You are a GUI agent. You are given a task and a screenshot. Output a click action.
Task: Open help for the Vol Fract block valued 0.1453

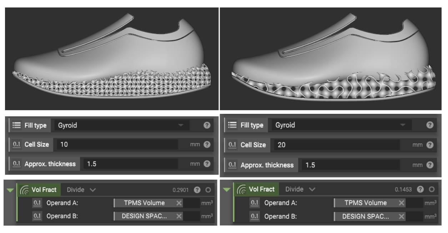421,189
